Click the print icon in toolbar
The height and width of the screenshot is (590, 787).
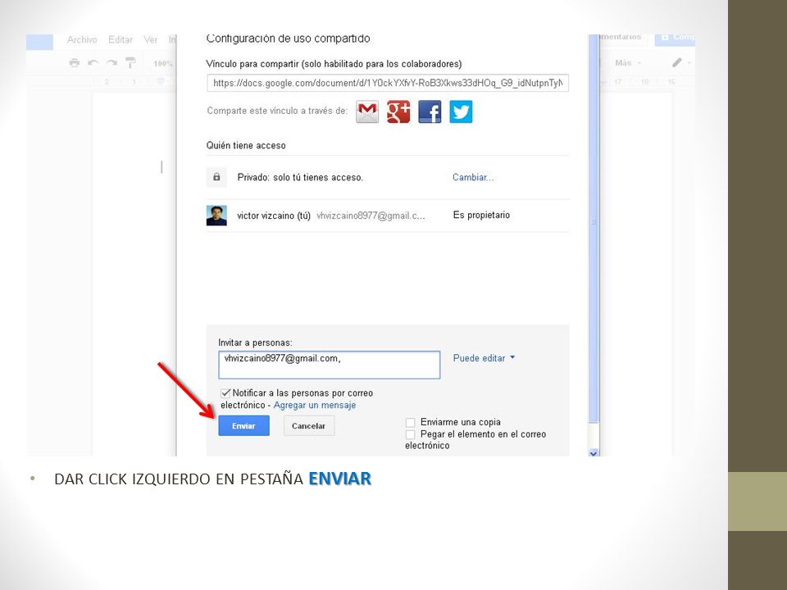point(75,63)
